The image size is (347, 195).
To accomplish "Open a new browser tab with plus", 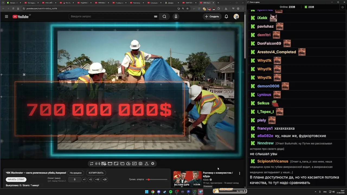I will click(x=218, y=3).
